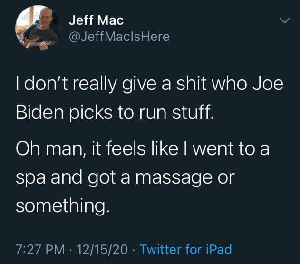The image size is (300, 264).
Task: Click Jeff Mac's profile avatar photo
Action: [38, 28]
